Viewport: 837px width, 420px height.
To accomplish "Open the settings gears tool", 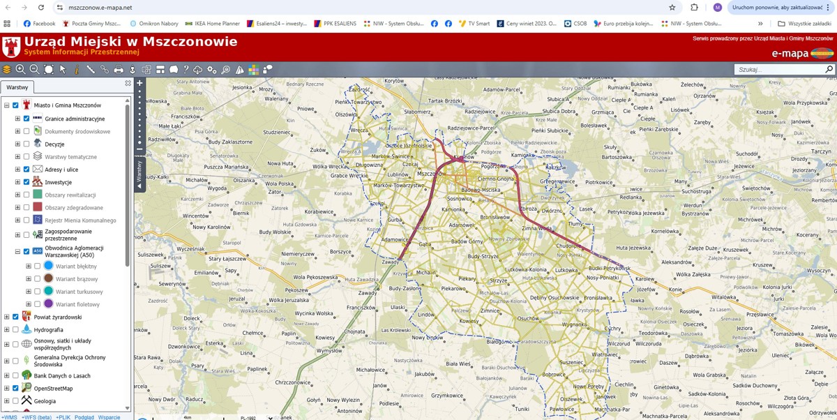I will [211, 70].
